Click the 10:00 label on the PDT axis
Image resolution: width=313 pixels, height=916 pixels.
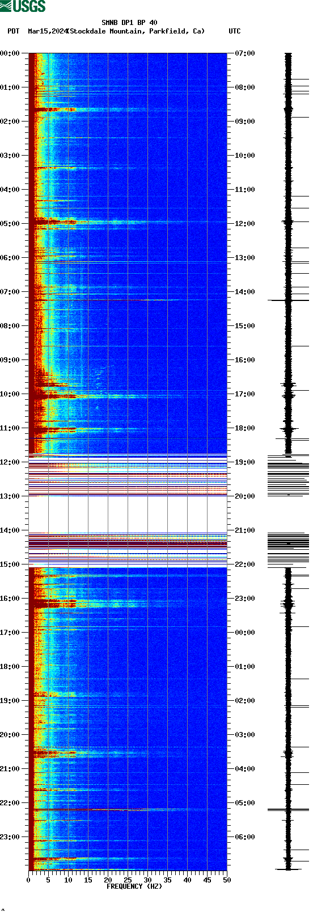pos(10,394)
